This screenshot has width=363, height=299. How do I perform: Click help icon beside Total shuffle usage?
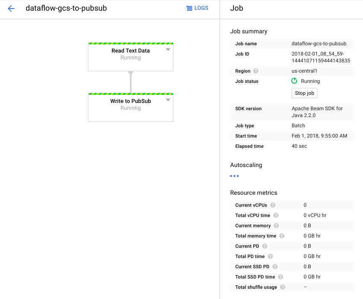283,287
